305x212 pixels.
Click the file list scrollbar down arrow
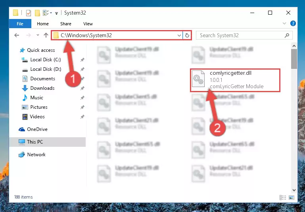(x=294, y=190)
